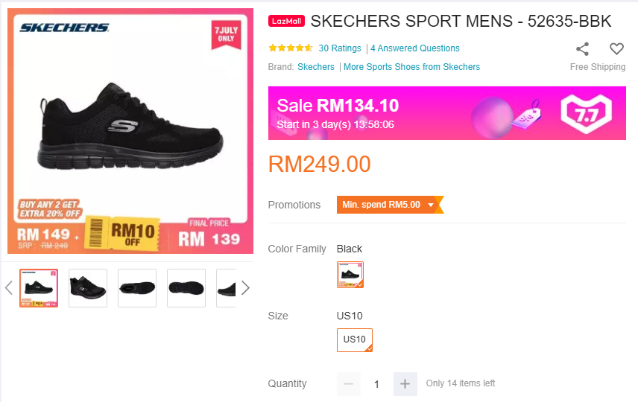Open the 30 Ratings link
This screenshot has height=402, width=638.
click(x=340, y=48)
